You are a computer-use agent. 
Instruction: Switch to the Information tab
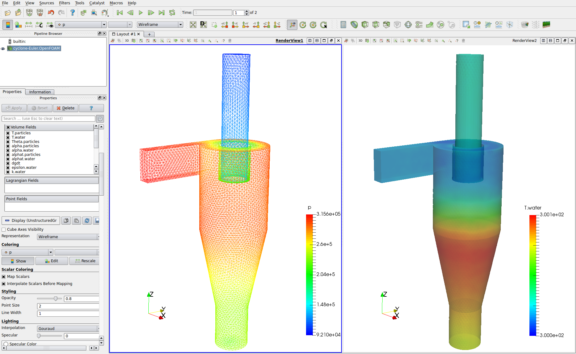[x=40, y=92]
